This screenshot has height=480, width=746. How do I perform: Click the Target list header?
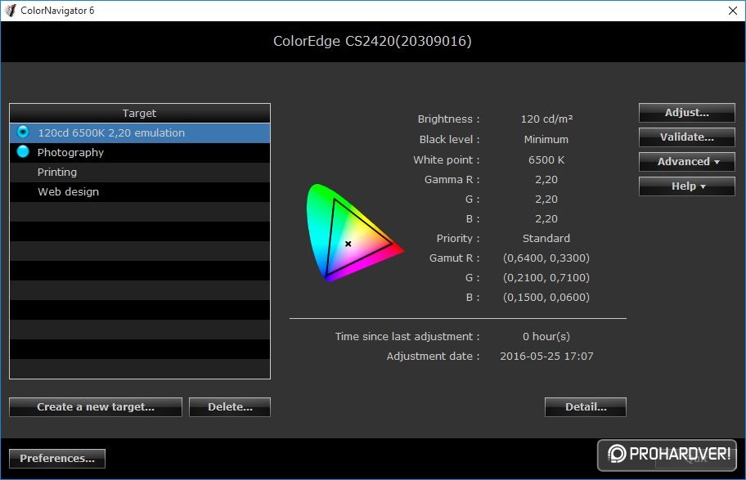tap(140, 113)
